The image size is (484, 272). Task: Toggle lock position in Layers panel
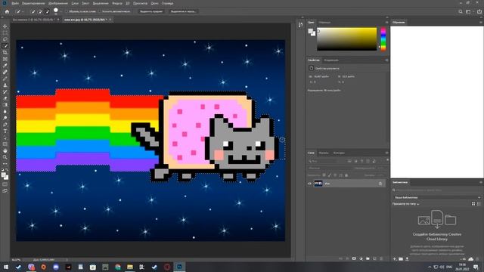[x=335, y=175]
